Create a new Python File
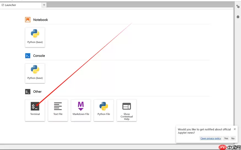 [104, 110]
